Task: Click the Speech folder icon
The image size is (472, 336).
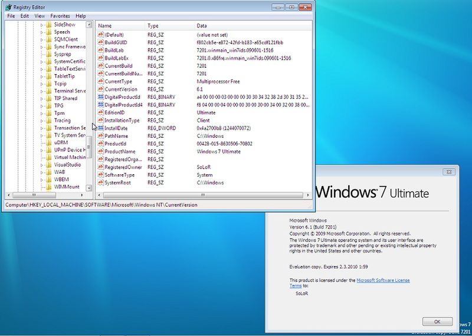Action: (49, 32)
